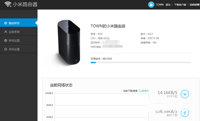
Task: Click the 路由状态 status icon in sidebar
Action: coord(5,23)
